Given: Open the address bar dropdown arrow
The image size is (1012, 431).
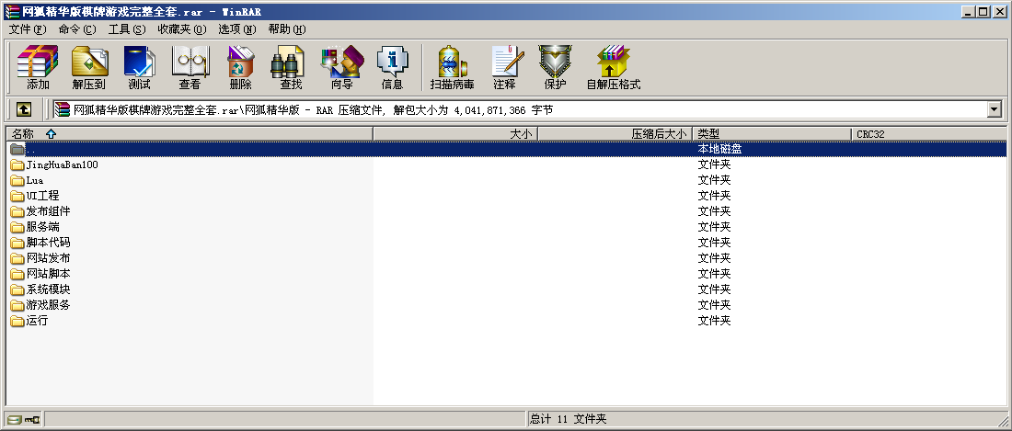Looking at the screenshot, I should click(994, 110).
